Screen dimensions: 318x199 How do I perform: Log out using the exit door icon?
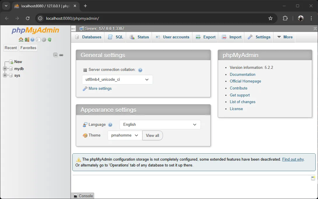click(x=27, y=40)
